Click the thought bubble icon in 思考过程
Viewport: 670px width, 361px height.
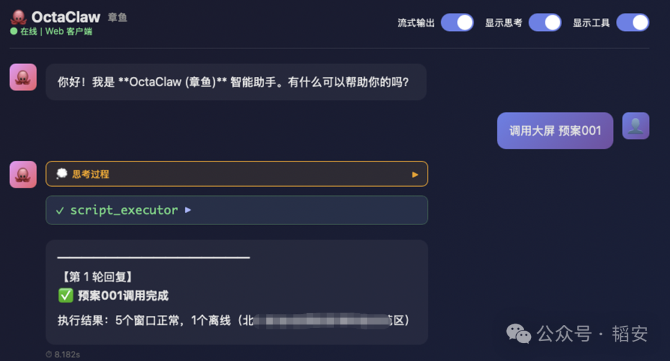point(61,174)
